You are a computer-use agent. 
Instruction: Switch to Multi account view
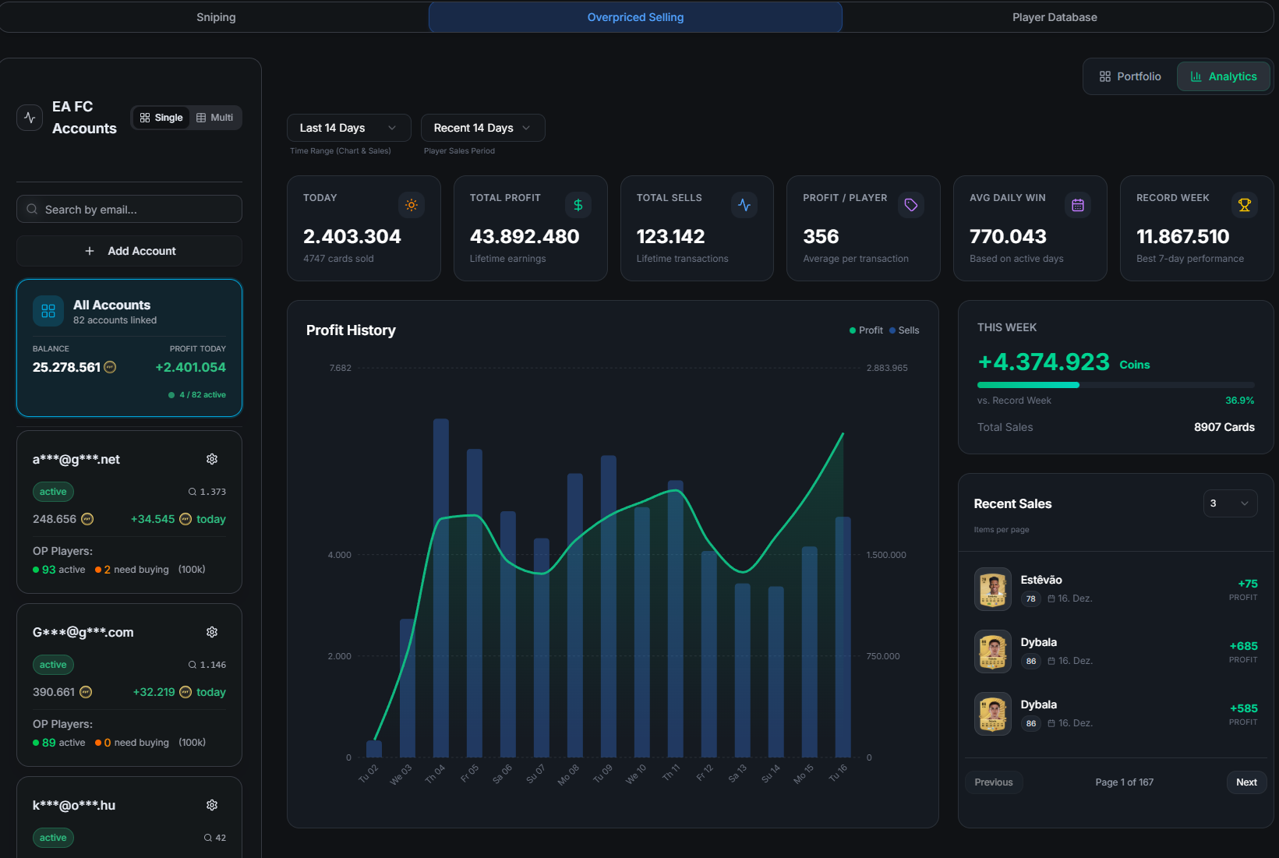215,118
